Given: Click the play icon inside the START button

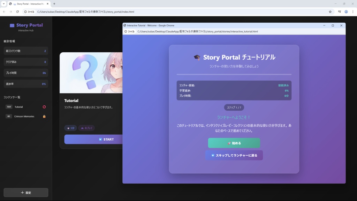Looking at the screenshot, I should [100, 139].
